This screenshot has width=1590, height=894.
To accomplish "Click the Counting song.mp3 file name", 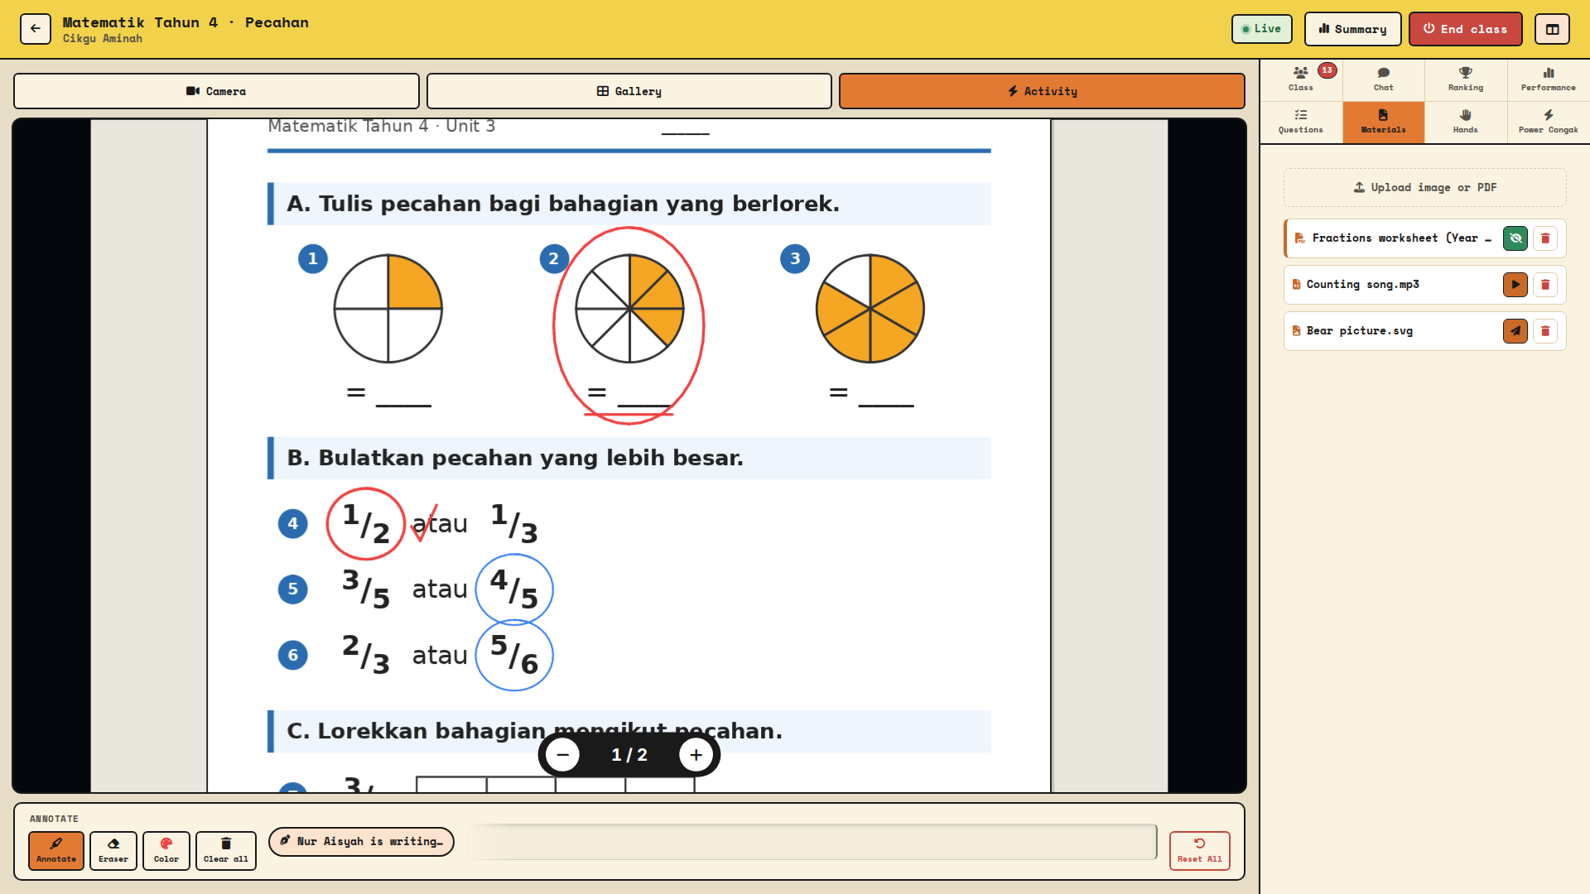I will click(x=1362, y=285).
